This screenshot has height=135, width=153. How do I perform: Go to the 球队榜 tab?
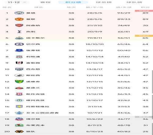click(134, 2)
